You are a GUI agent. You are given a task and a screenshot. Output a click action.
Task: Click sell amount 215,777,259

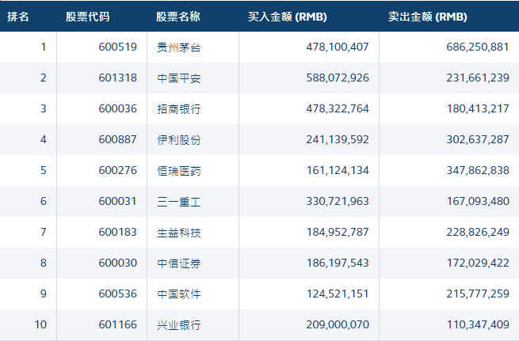point(478,294)
